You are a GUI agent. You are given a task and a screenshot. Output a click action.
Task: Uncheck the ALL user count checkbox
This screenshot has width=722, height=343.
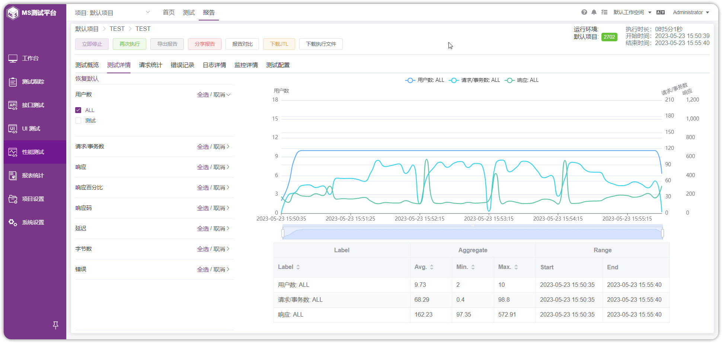(x=78, y=110)
